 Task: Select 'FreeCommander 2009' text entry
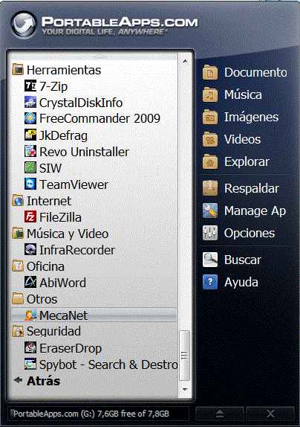tap(100, 118)
